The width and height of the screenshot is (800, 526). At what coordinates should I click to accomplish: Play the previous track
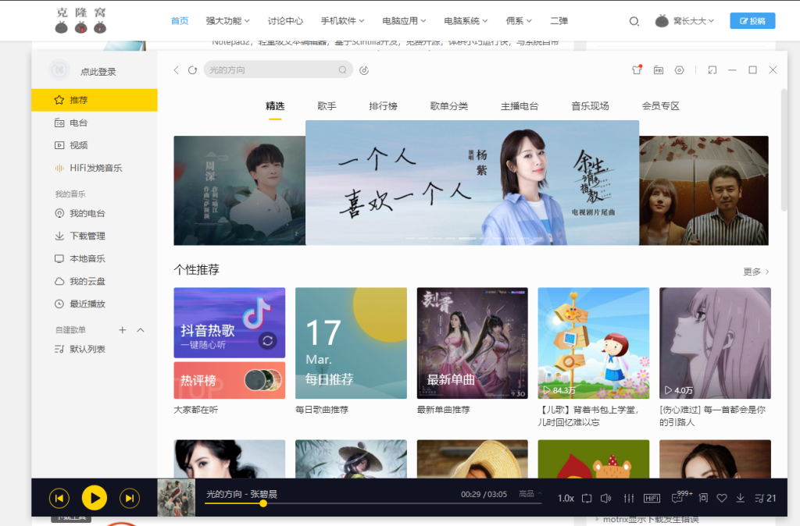pyautogui.click(x=59, y=498)
